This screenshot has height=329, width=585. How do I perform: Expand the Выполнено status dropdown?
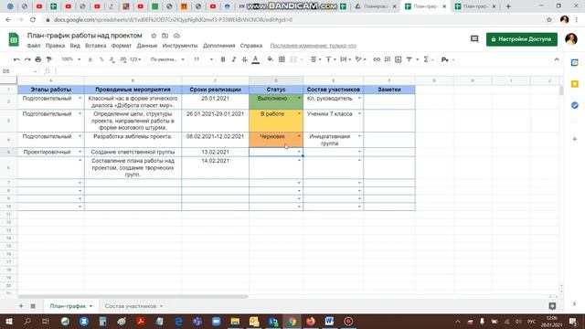tap(299, 99)
